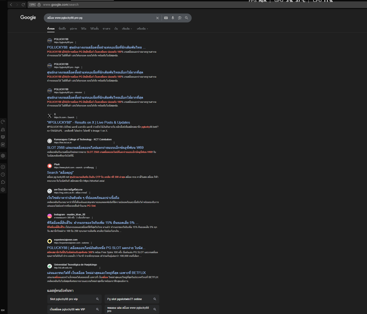Switch to the วิดีโอสั้น (Short videos) tab

[94, 29]
